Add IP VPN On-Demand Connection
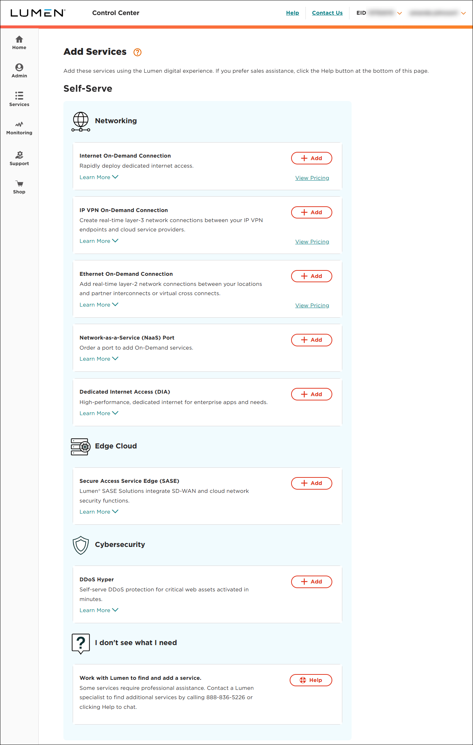This screenshot has width=473, height=745. (x=312, y=212)
